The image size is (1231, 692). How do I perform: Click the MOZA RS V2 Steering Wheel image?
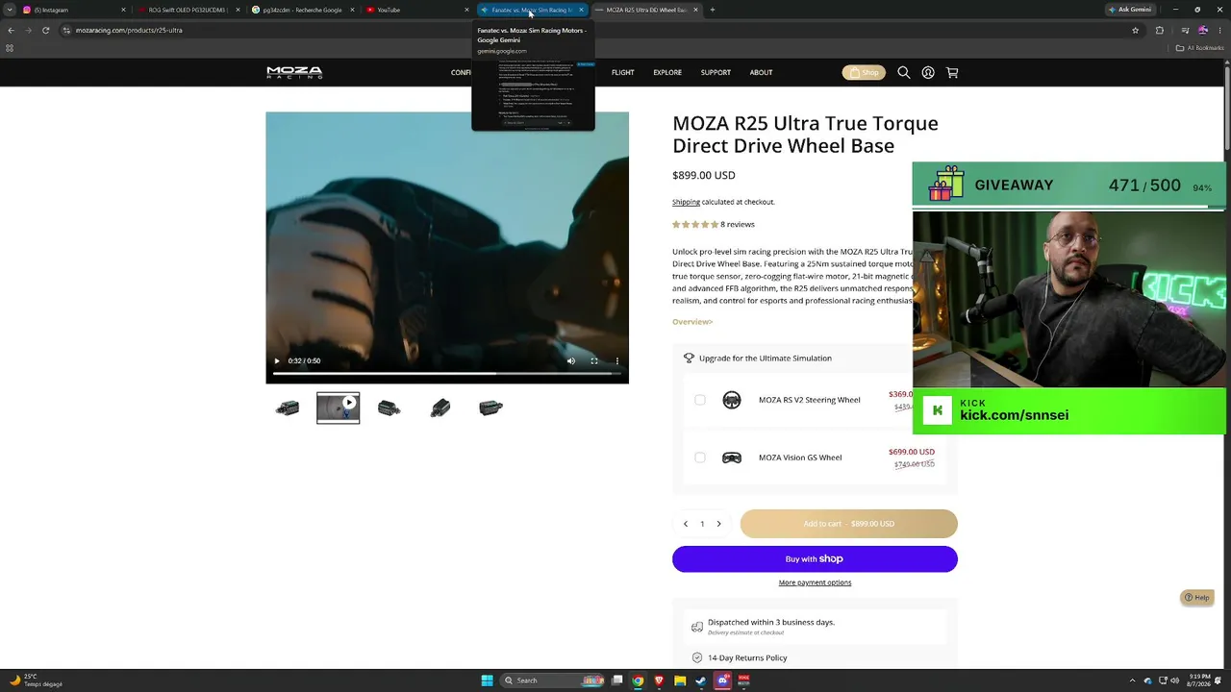(x=732, y=400)
